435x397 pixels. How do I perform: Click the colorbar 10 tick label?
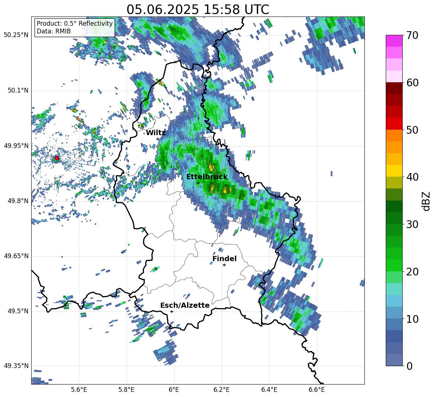[412, 319]
